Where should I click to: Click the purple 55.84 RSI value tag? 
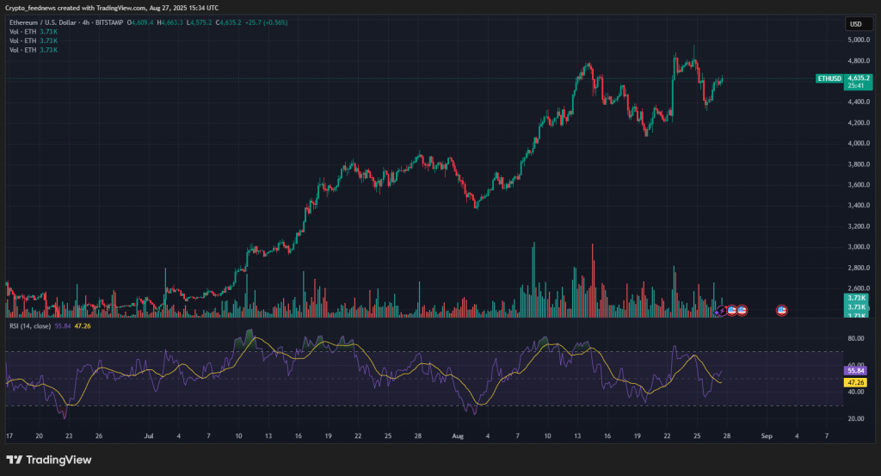(x=856, y=371)
